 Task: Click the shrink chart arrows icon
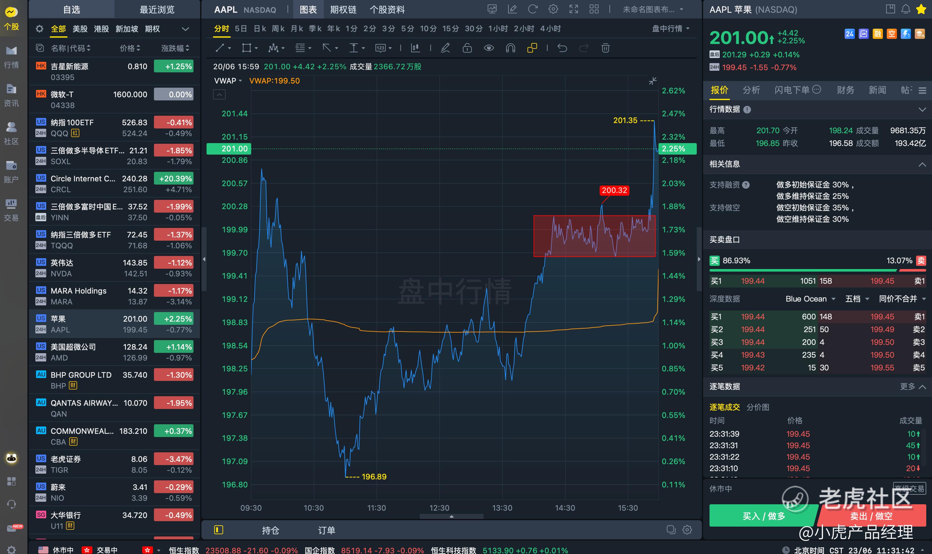point(652,81)
